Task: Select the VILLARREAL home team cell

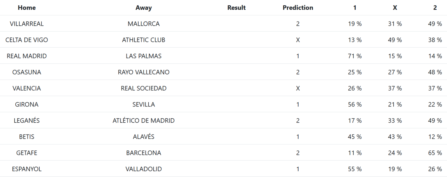Action: [x=27, y=24]
